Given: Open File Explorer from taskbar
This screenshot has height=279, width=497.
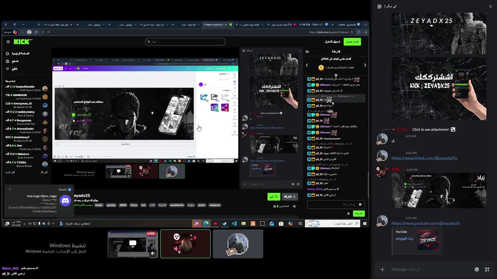Looking at the screenshot, I should [x=243, y=224].
